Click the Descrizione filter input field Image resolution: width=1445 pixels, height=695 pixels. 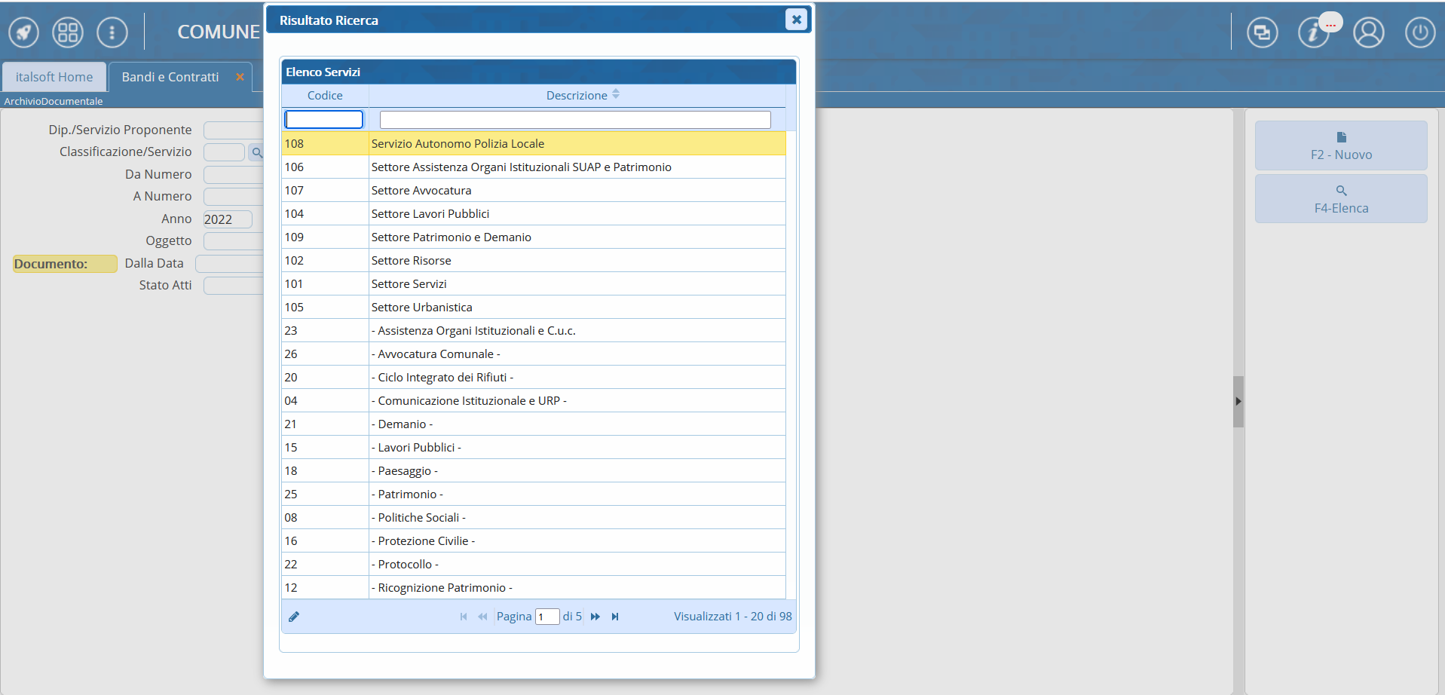(x=574, y=120)
